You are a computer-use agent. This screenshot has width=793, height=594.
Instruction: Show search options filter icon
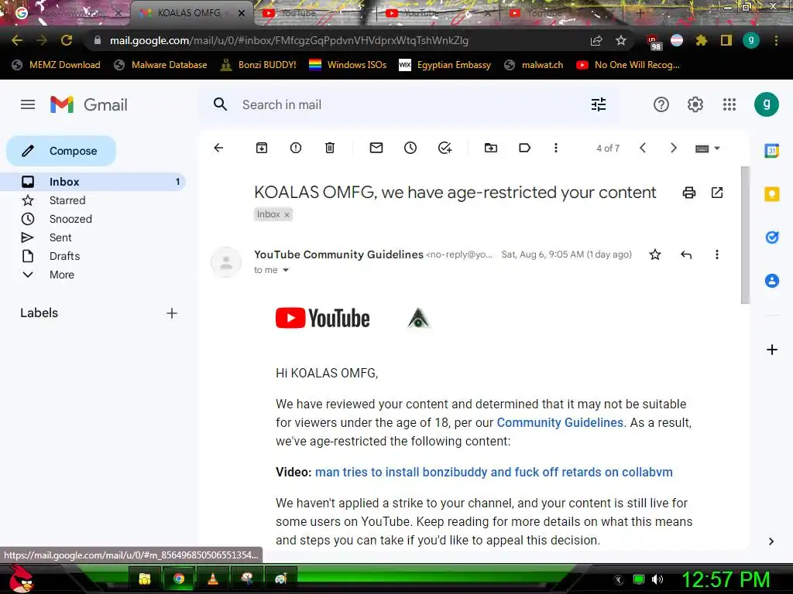tap(599, 104)
